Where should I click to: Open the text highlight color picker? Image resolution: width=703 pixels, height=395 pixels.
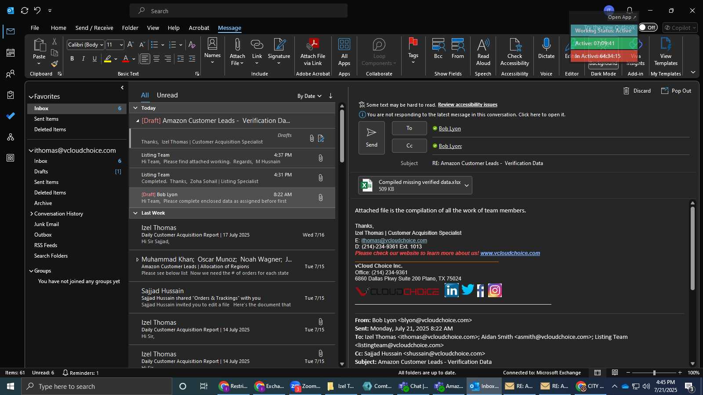point(116,59)
